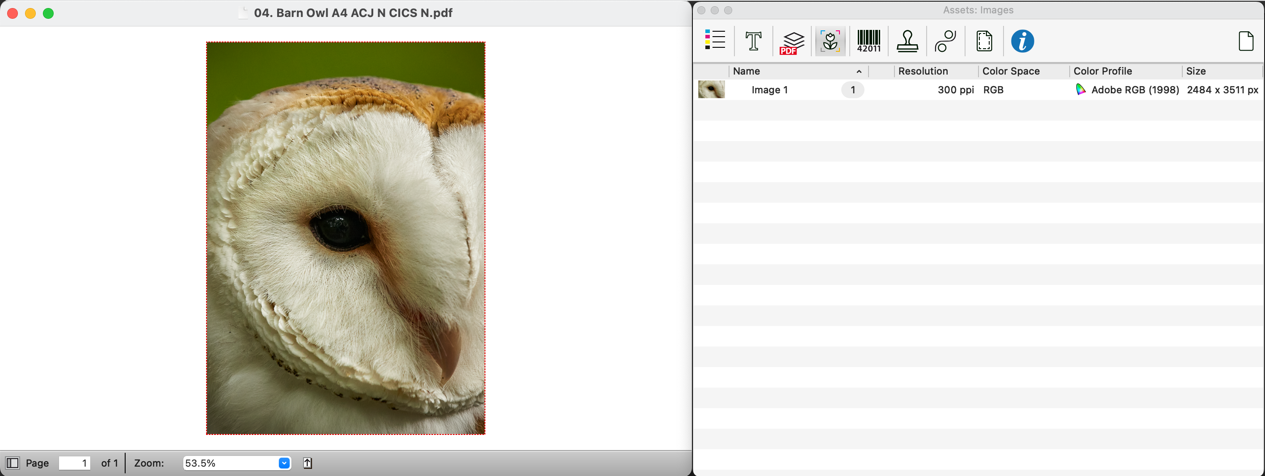The image size is (1265, 476).
Task: Open the stamp annotations icon
Action: [907, 41]
